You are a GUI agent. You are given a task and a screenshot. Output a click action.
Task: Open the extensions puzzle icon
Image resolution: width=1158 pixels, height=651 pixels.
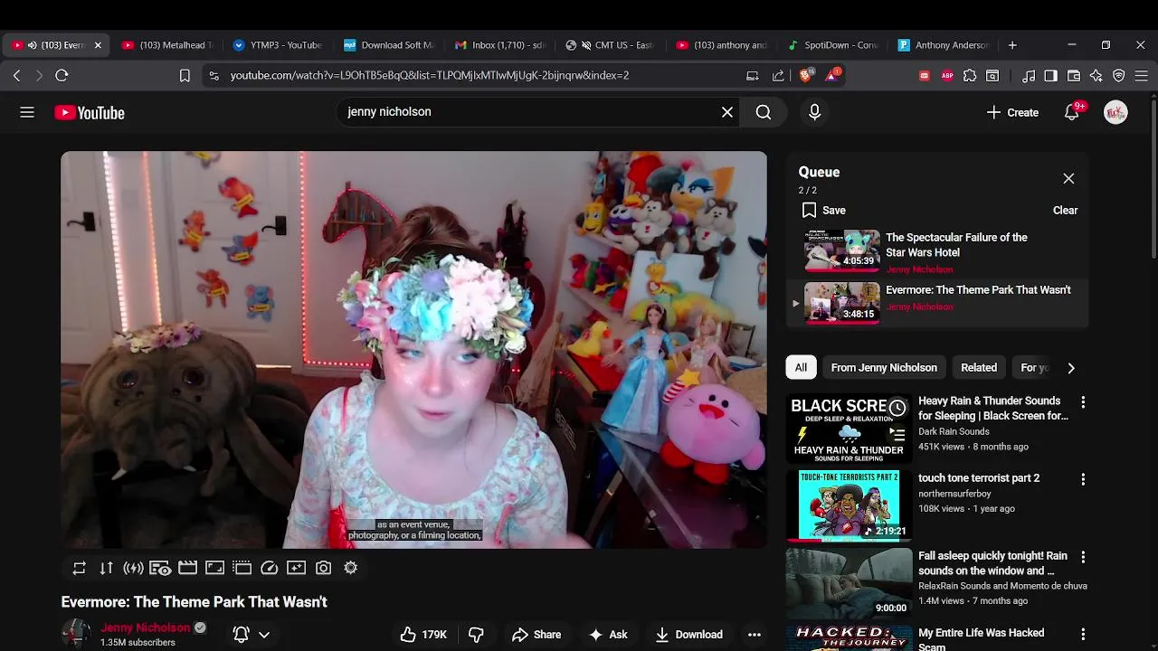click(970, 76)
